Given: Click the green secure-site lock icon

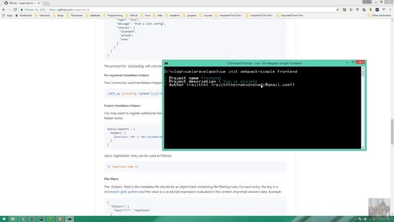Looking at the screenshot, I should [x=22, y=10].
